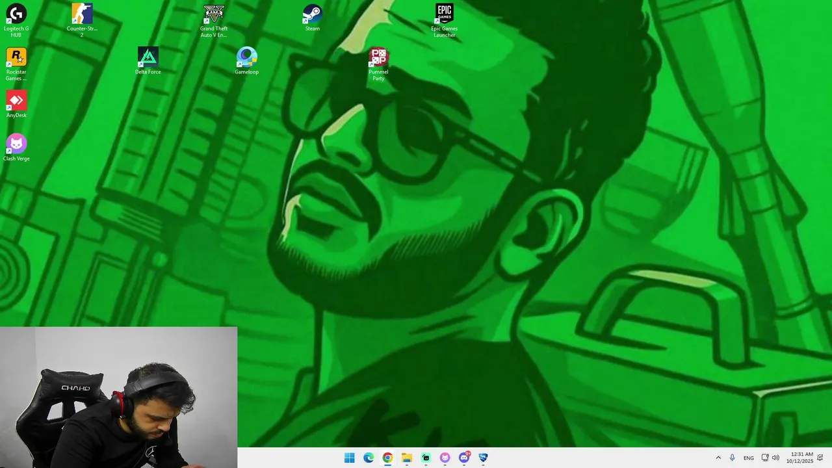Screen dimensions: 832x468
Task: Change the ENG input language
Action: [749, 458]
